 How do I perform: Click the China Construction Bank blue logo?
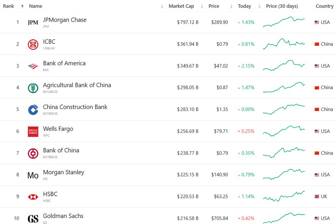pos(33,110)
